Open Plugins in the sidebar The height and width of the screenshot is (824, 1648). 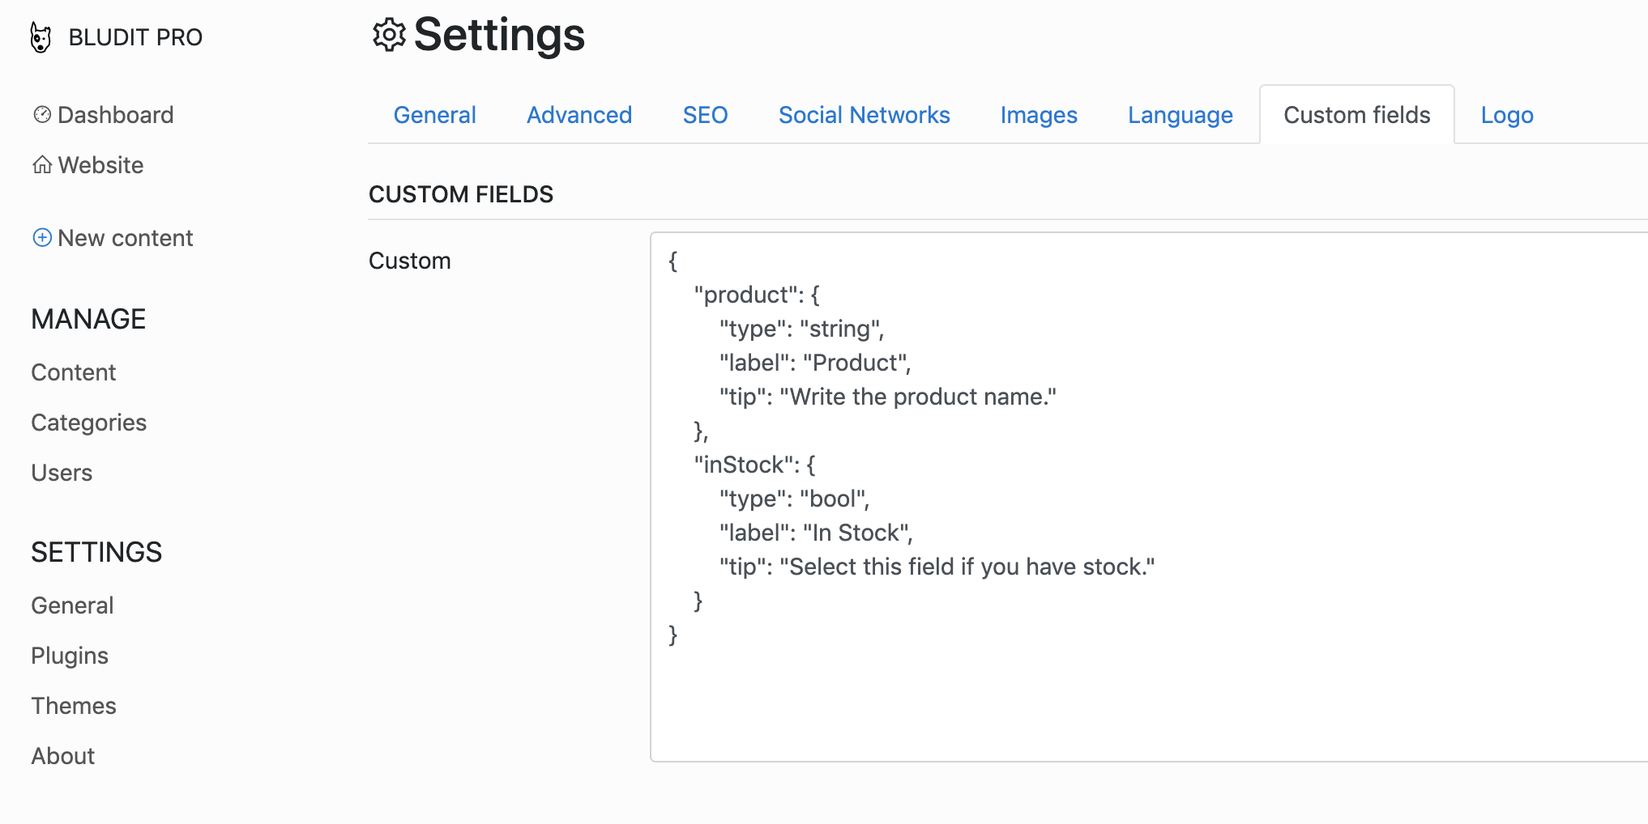pyautogui.click(x=70, y=656)
